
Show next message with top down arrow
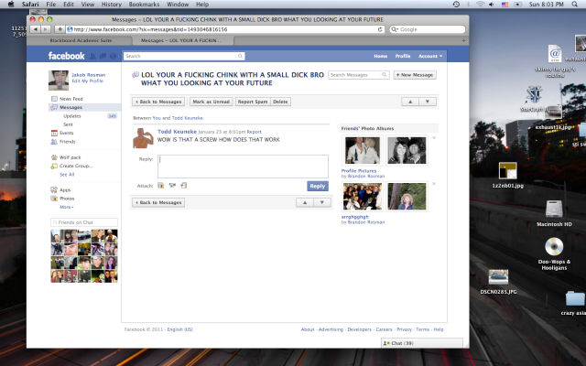428,102
